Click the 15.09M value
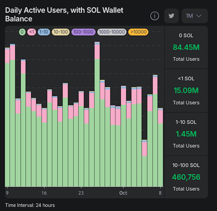This screenshot has width=217, height=211. coord(186,91)
